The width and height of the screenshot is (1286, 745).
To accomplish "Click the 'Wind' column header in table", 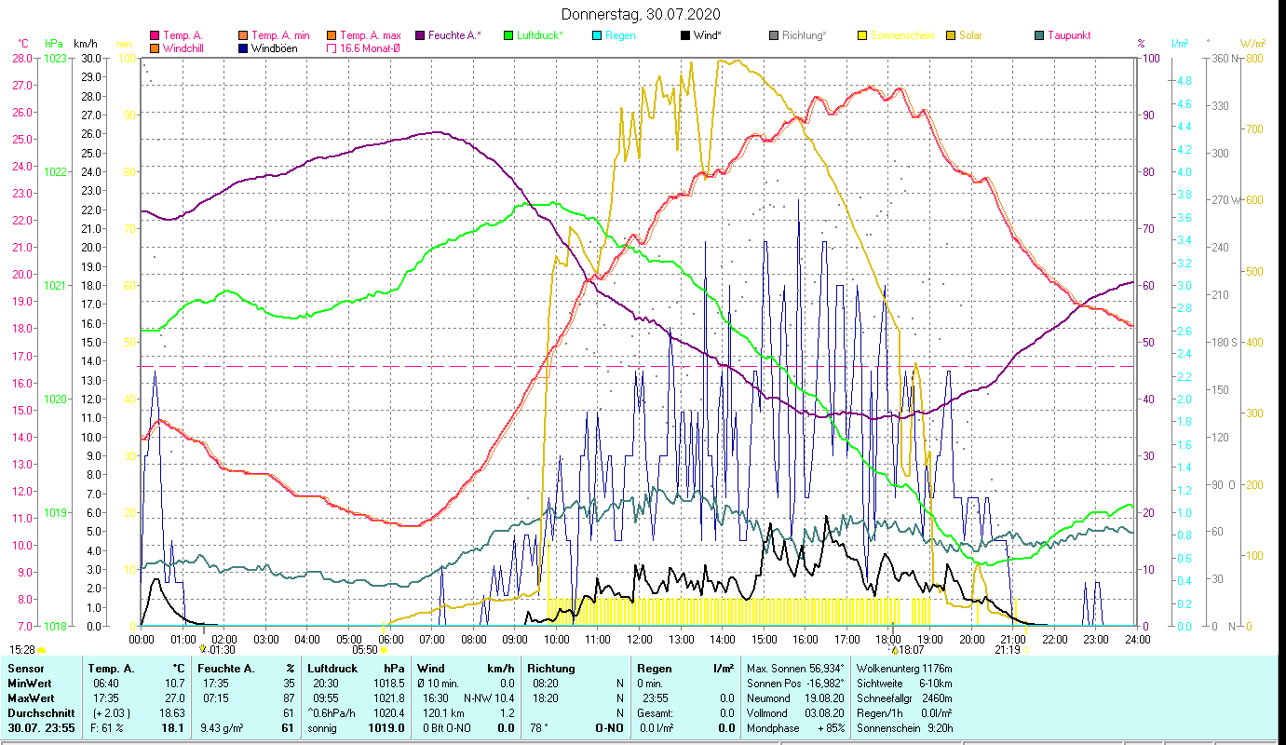I will click(432, 669).
